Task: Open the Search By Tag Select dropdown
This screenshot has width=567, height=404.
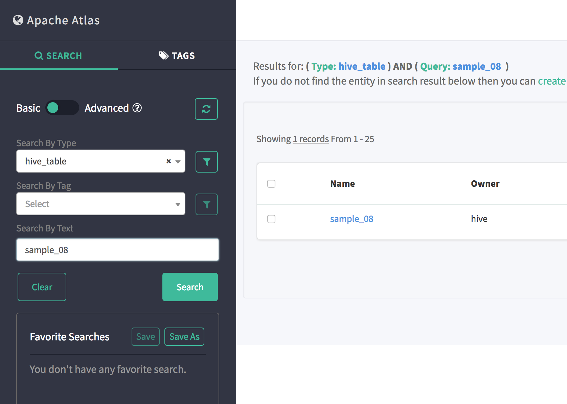Action: (101, 204)
